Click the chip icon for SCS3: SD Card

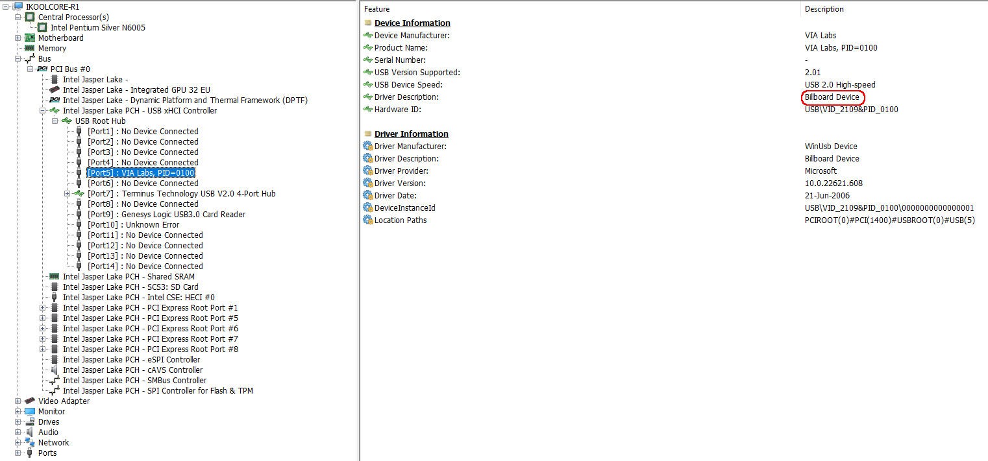[x=55, y=287]
